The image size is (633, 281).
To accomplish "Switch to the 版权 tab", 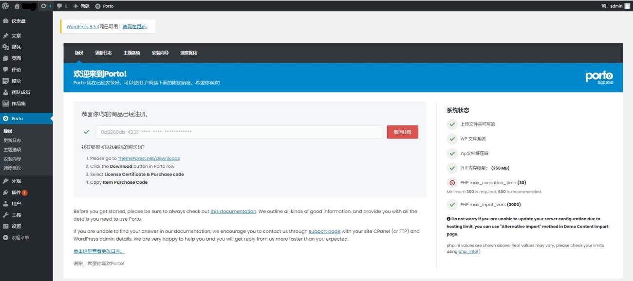I will (x=79, y=53).
